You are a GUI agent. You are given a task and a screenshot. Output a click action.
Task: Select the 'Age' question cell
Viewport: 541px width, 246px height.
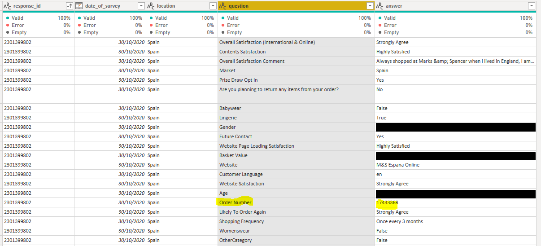(296, 193)
